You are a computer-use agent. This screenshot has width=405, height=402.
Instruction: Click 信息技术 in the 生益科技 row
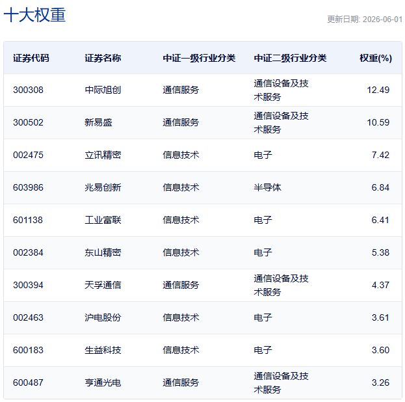(x=181, y=351)
